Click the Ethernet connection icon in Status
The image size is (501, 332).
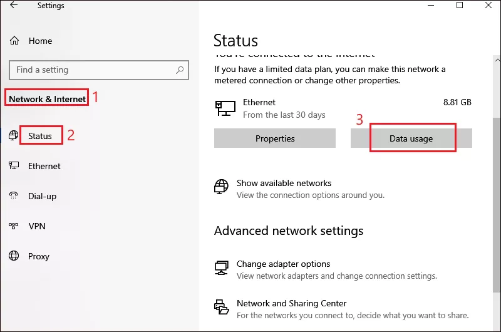coord(225,108)
